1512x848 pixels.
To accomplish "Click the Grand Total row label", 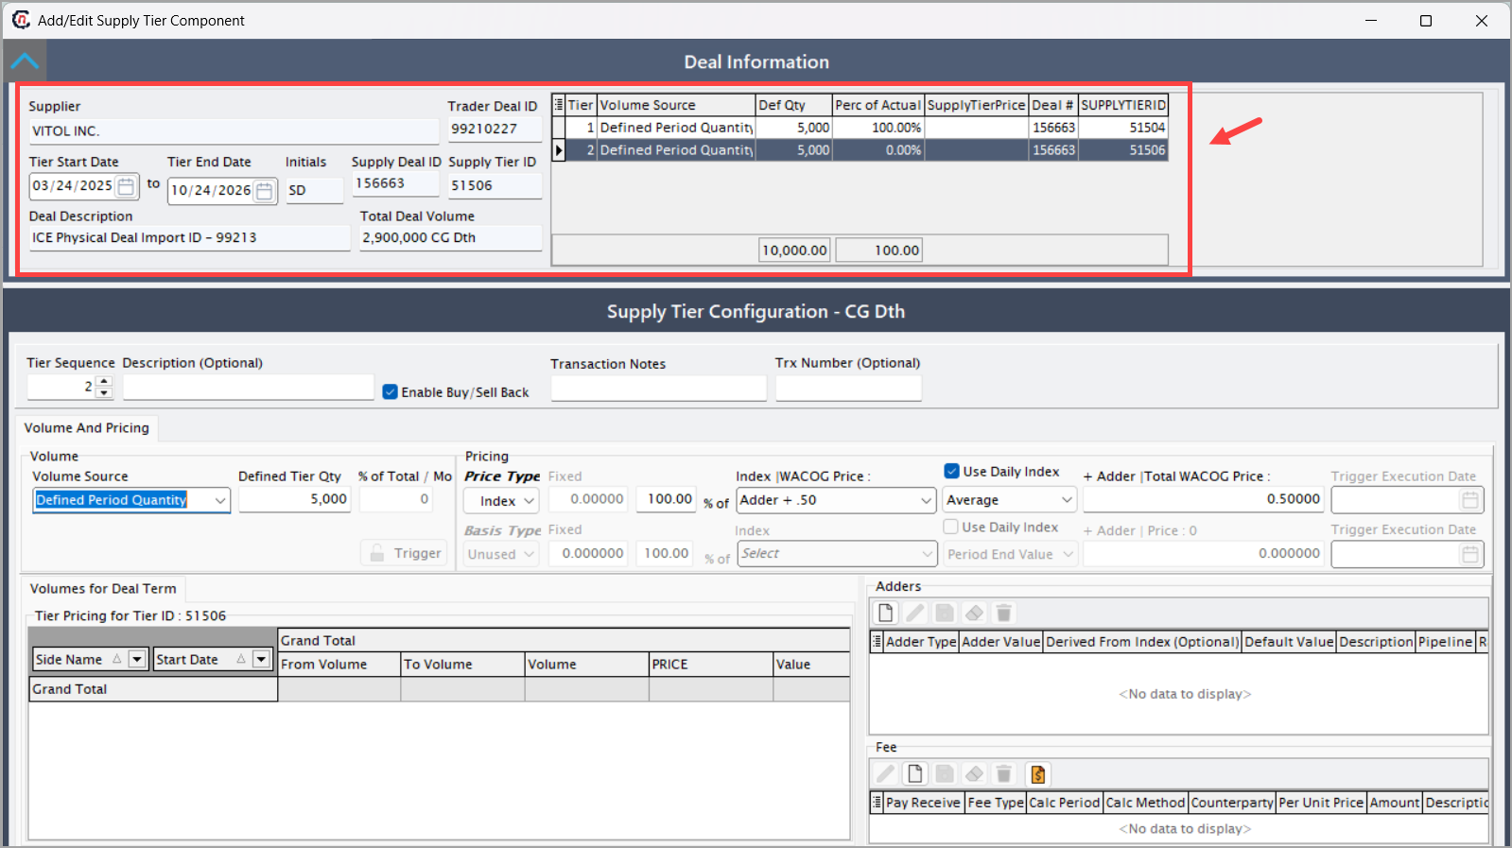I will coord(153,689).
